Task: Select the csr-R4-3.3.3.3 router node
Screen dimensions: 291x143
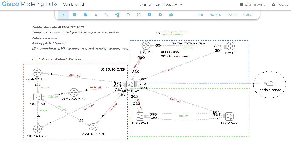Action: (x=93, y=127)
